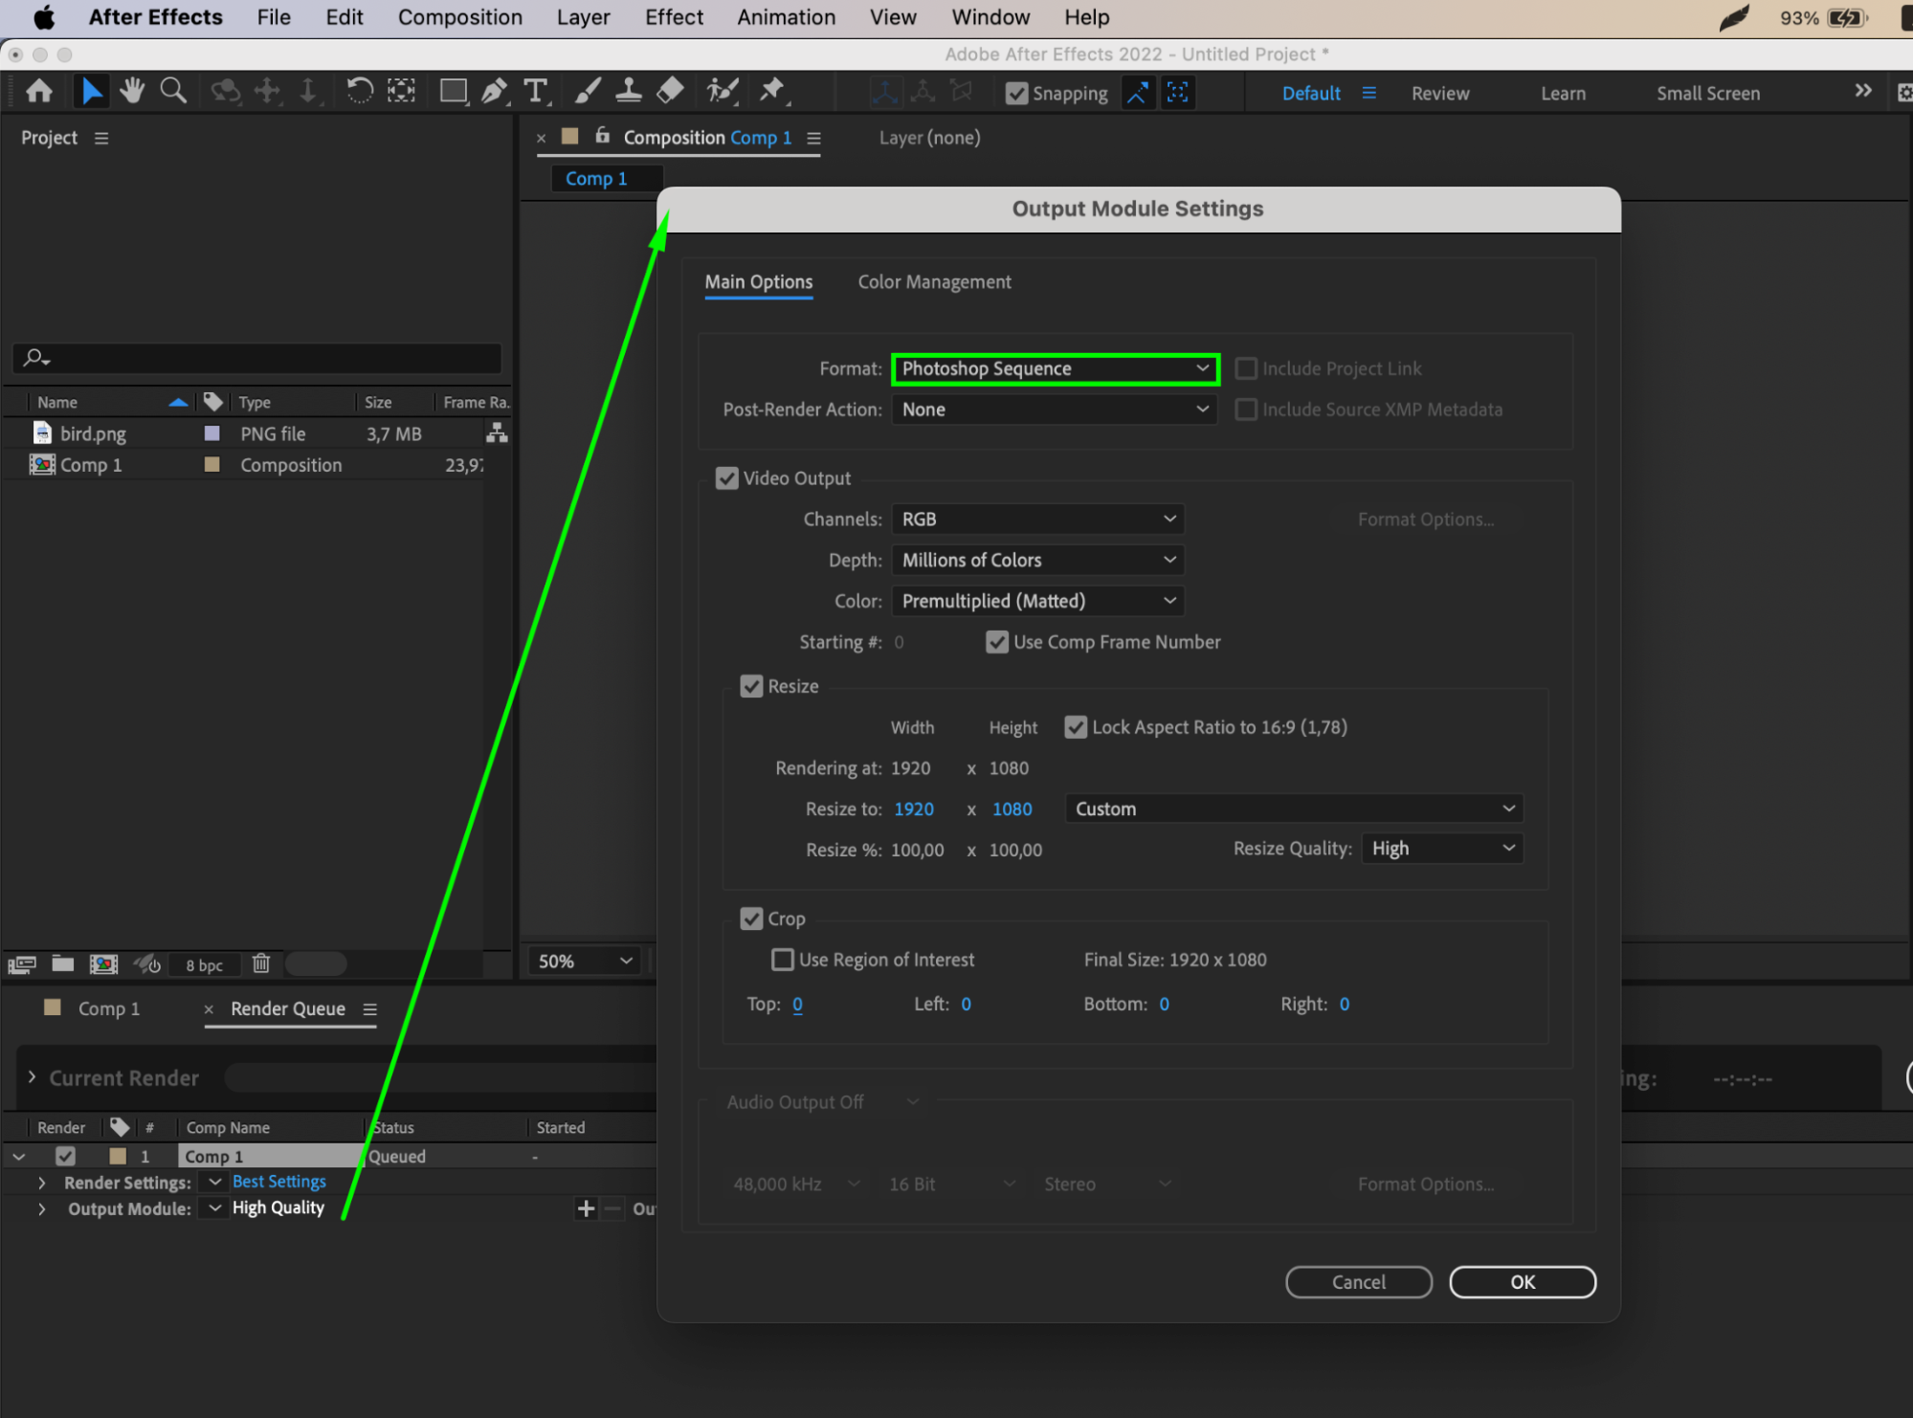Uncheck the Video Output checkbox

[727, 478]
